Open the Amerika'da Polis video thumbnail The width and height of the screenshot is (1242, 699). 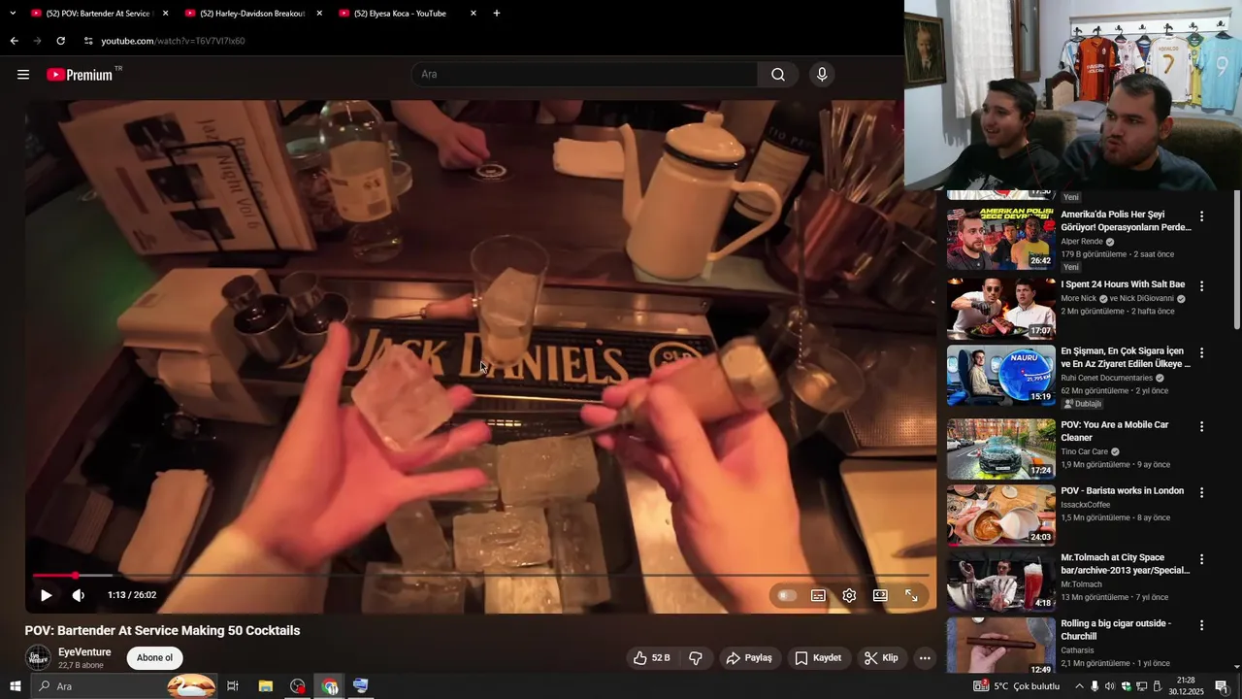click(x=1001, y=238)
